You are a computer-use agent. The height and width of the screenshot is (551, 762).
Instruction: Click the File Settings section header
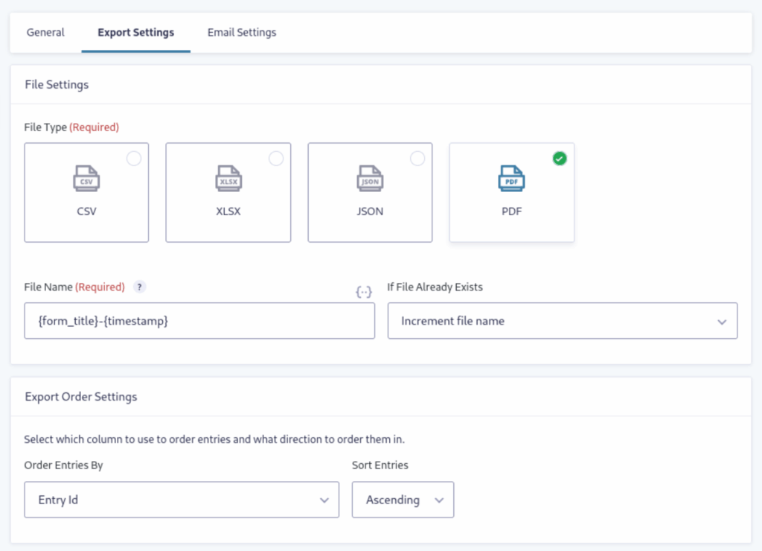click(x=57, y=85)
